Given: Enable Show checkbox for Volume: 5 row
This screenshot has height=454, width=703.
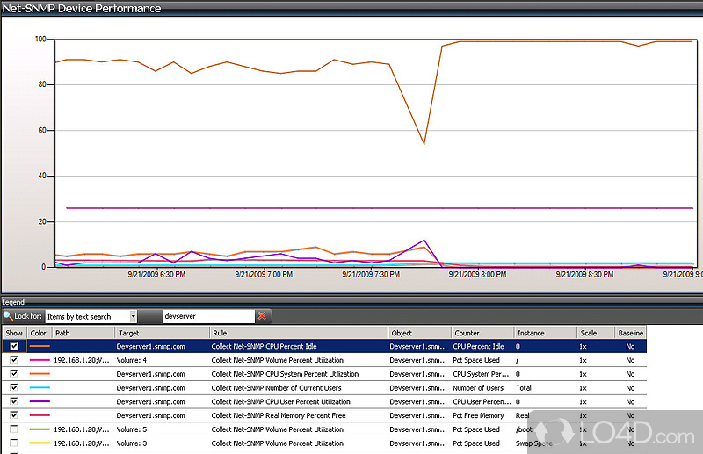Looking at the screenshot, I should coord(13,429).
